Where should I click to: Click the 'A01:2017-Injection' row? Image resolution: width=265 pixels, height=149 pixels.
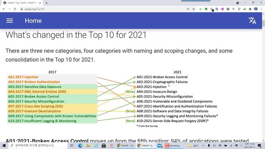tap(52, 77)
